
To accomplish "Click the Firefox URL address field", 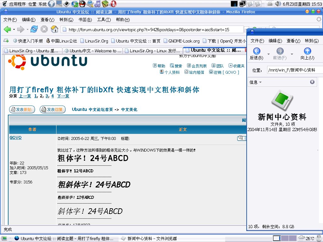I will 152,30.
